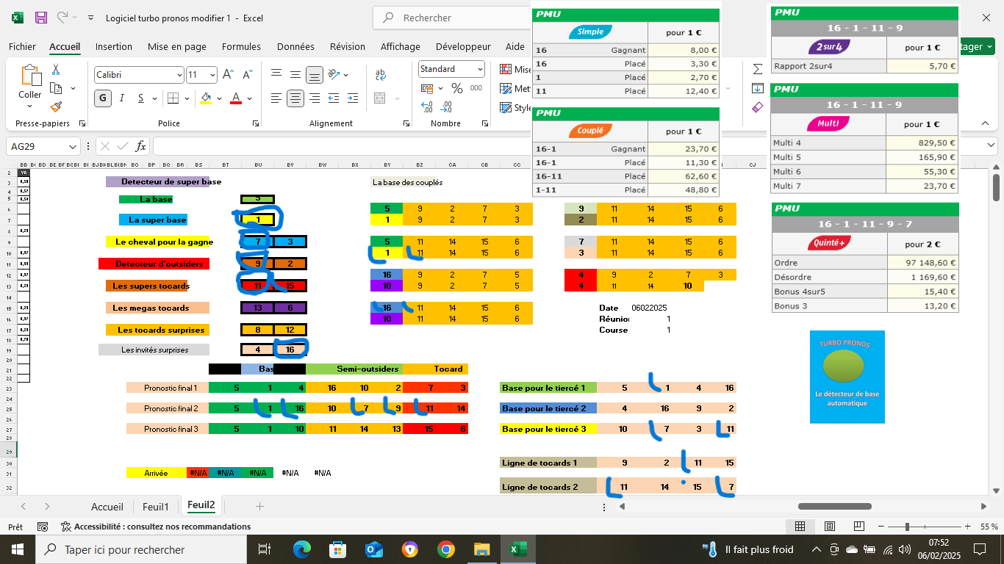Apply the cell borders icon
Viewport: 1004px width, 564px height.
[x=173, y=98]
